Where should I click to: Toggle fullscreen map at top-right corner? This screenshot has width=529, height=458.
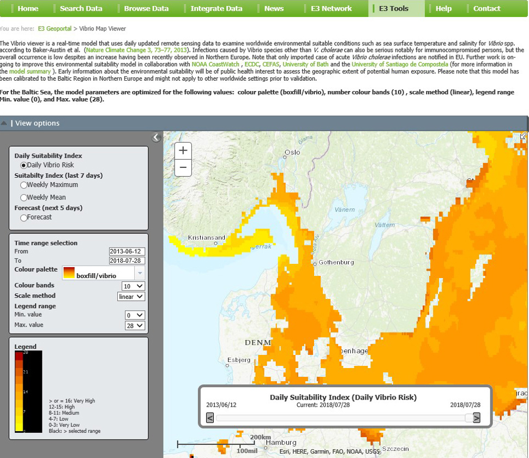pos(523,136)
